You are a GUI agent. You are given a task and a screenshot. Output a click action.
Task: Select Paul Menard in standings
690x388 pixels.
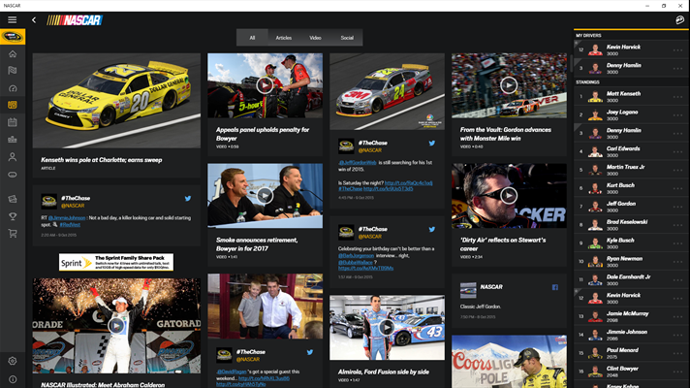point(631,353)
